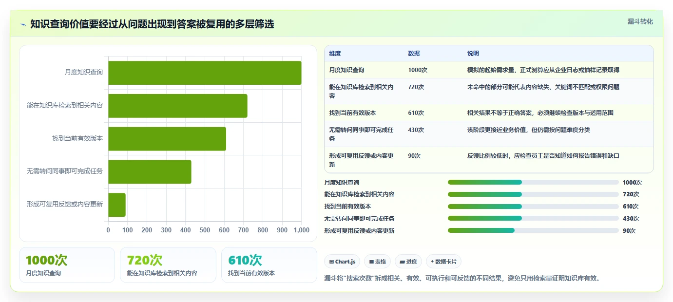Click the progress list label 无需转问同事即可完成任务
This screenshot has width=673, height=302.
pyautogui.click(x=359, y=218)
